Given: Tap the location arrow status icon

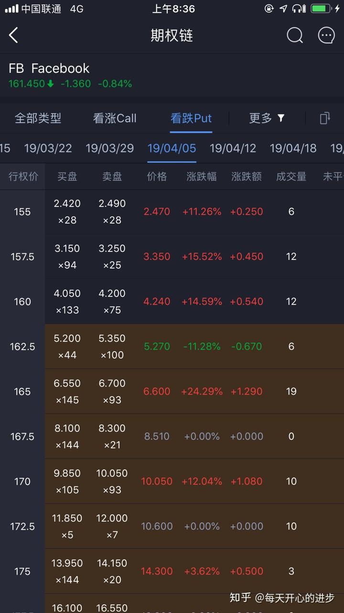Looking at the screenshot, I should 283,9.
